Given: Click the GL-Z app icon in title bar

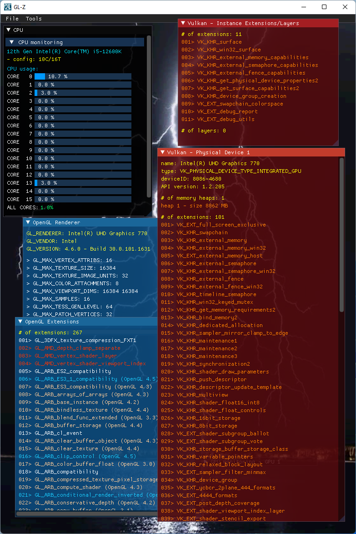Looking at the screenshot, I should click(7, 7).
